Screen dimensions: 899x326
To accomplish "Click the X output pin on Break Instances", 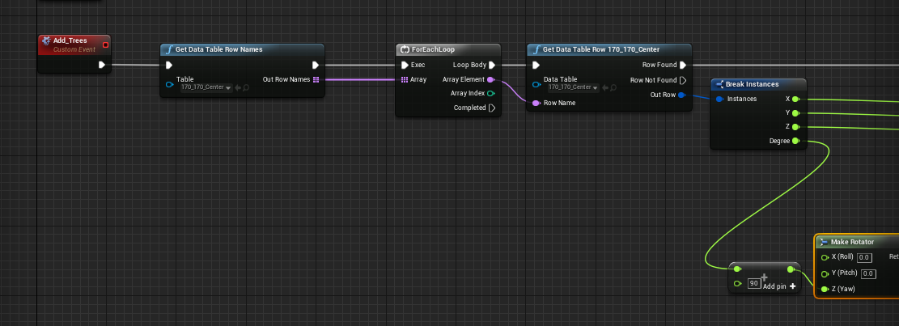I will tap(795, 99).
